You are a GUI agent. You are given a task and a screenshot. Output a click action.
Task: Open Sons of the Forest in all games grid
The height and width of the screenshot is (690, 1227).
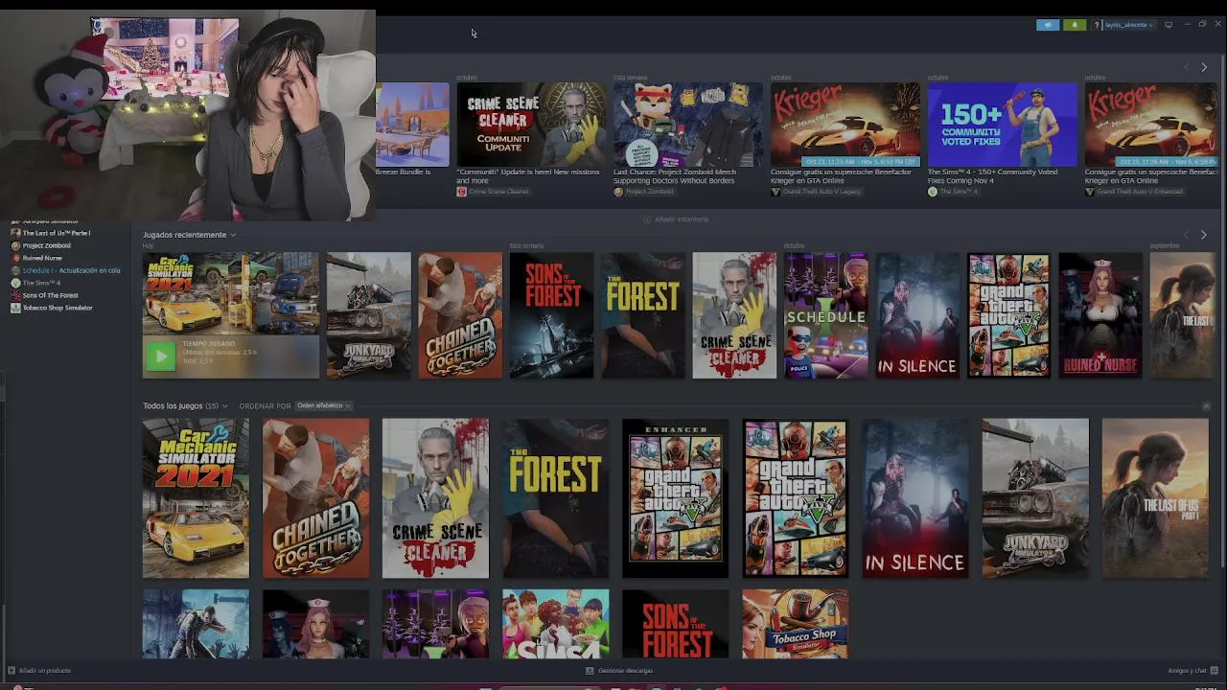tap(675, 624)
